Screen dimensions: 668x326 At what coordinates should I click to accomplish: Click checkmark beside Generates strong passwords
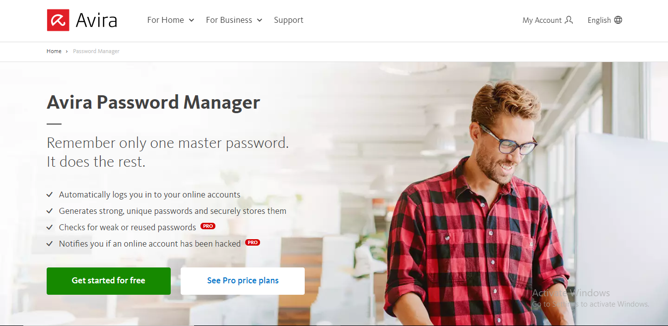[x=50, y=211]
